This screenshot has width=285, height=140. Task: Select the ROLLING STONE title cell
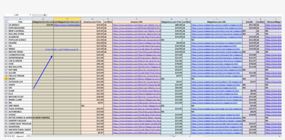pos(20,34)
